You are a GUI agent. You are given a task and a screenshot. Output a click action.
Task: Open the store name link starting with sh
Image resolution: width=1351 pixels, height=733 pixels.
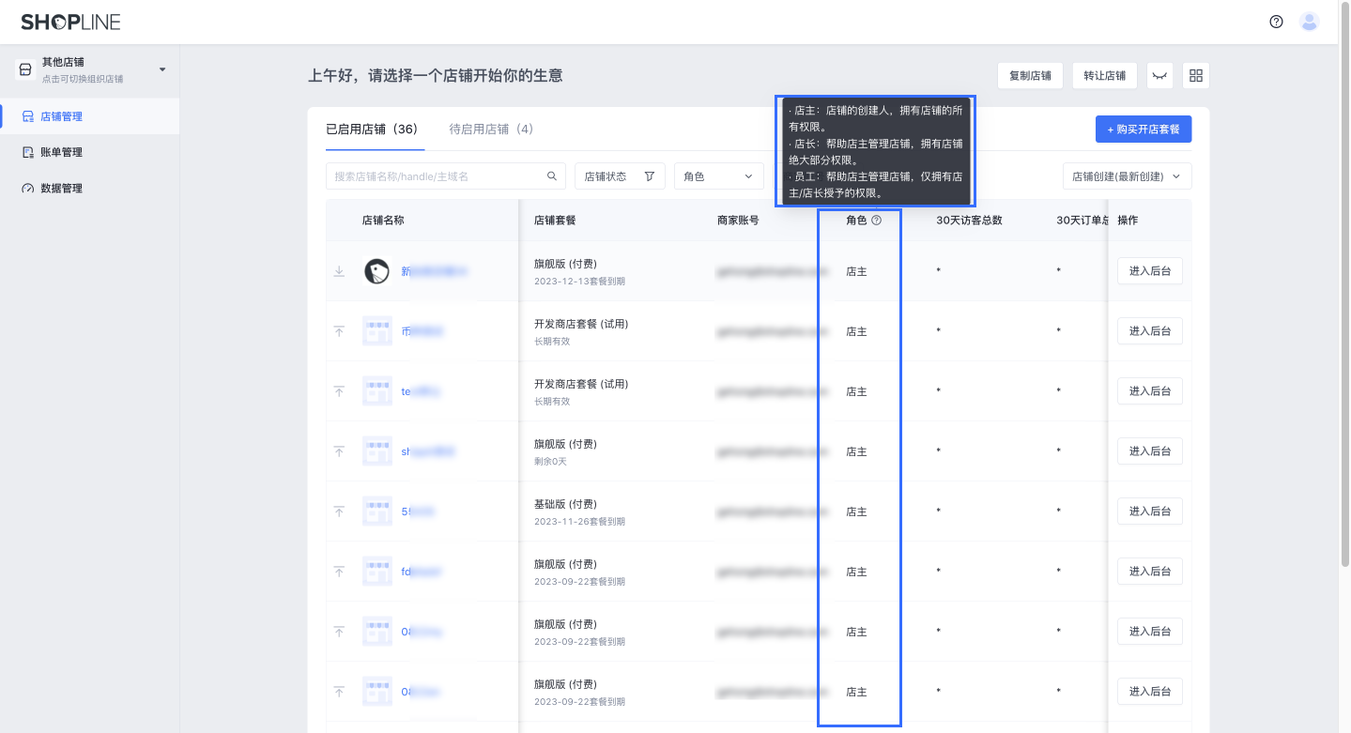pos(428,451)
